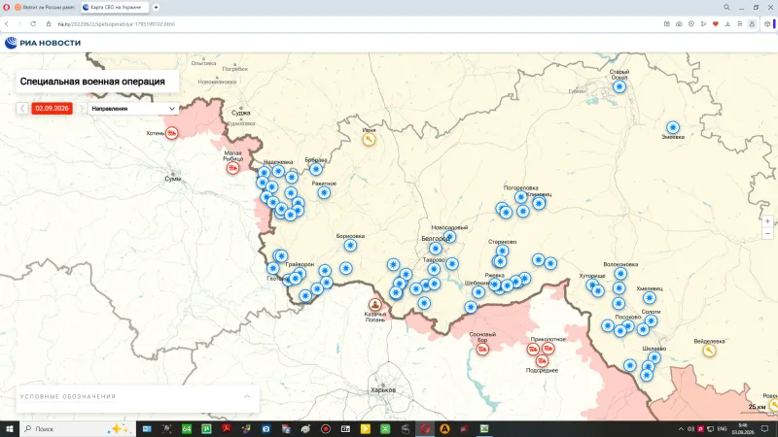The width and height of the screenshot is (778, 437).
Task: Open a new browser tab
Action: pyautogui.click(x=156, y=8)
